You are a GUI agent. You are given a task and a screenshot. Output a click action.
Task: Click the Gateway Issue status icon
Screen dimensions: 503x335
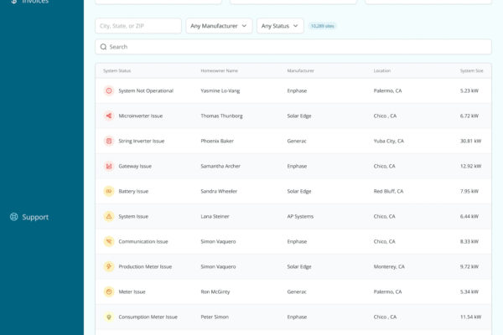pos(109,166)
